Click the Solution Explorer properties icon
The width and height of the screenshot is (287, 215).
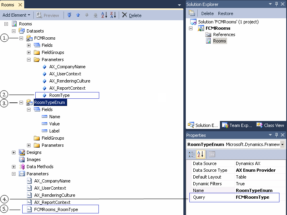192,13
